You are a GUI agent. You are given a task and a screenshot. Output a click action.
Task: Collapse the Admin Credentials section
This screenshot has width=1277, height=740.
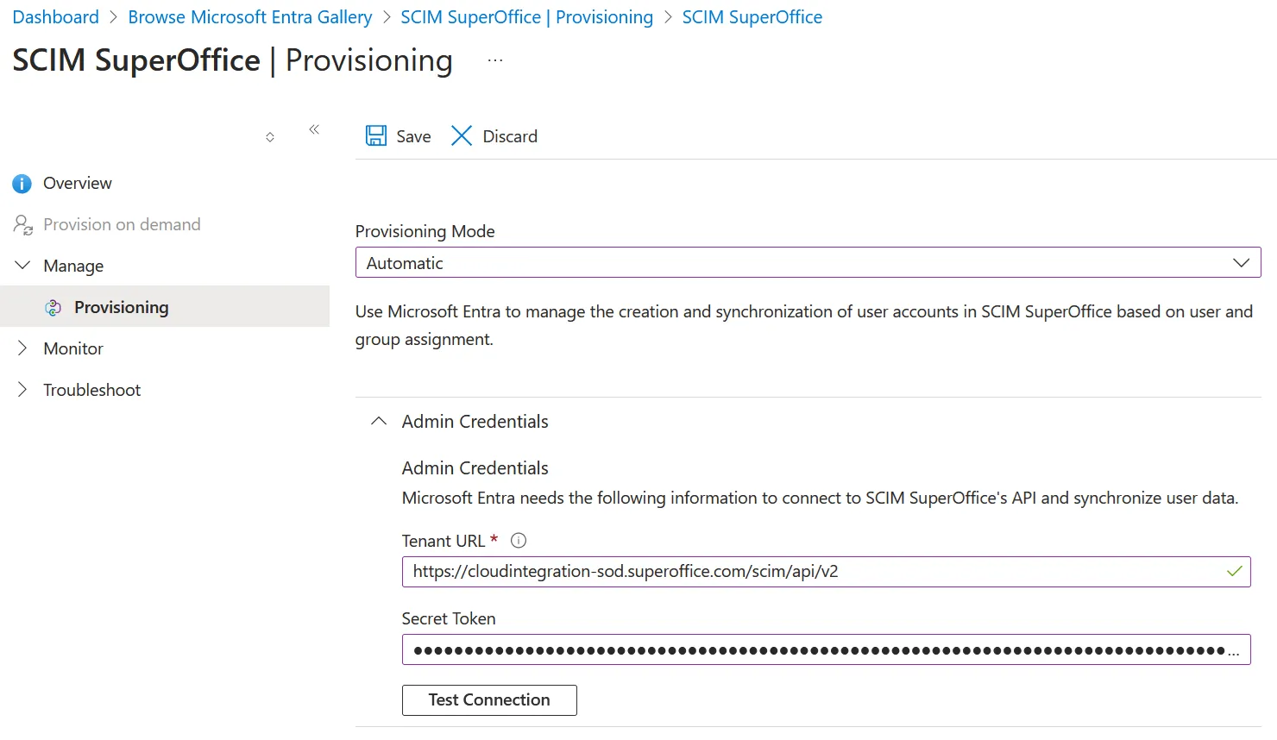click(x=378, y=422)
